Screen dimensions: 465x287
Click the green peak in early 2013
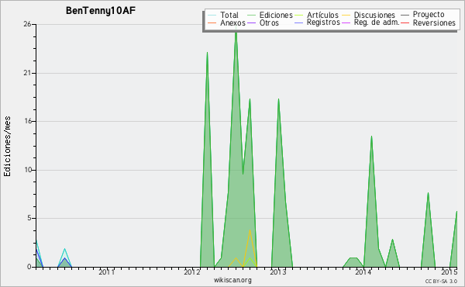278,100
